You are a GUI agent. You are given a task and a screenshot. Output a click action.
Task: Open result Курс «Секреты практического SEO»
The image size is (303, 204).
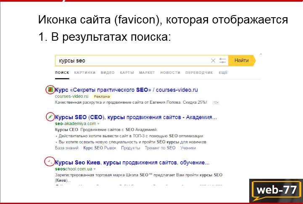tap(126, 90)
